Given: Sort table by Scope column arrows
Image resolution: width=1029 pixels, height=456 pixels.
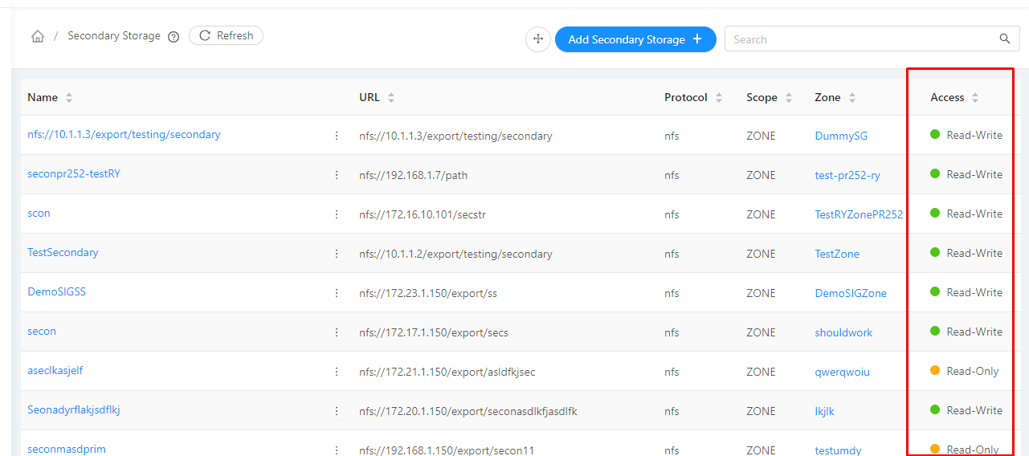Looking at the screenshot, I should coord(789,98).
